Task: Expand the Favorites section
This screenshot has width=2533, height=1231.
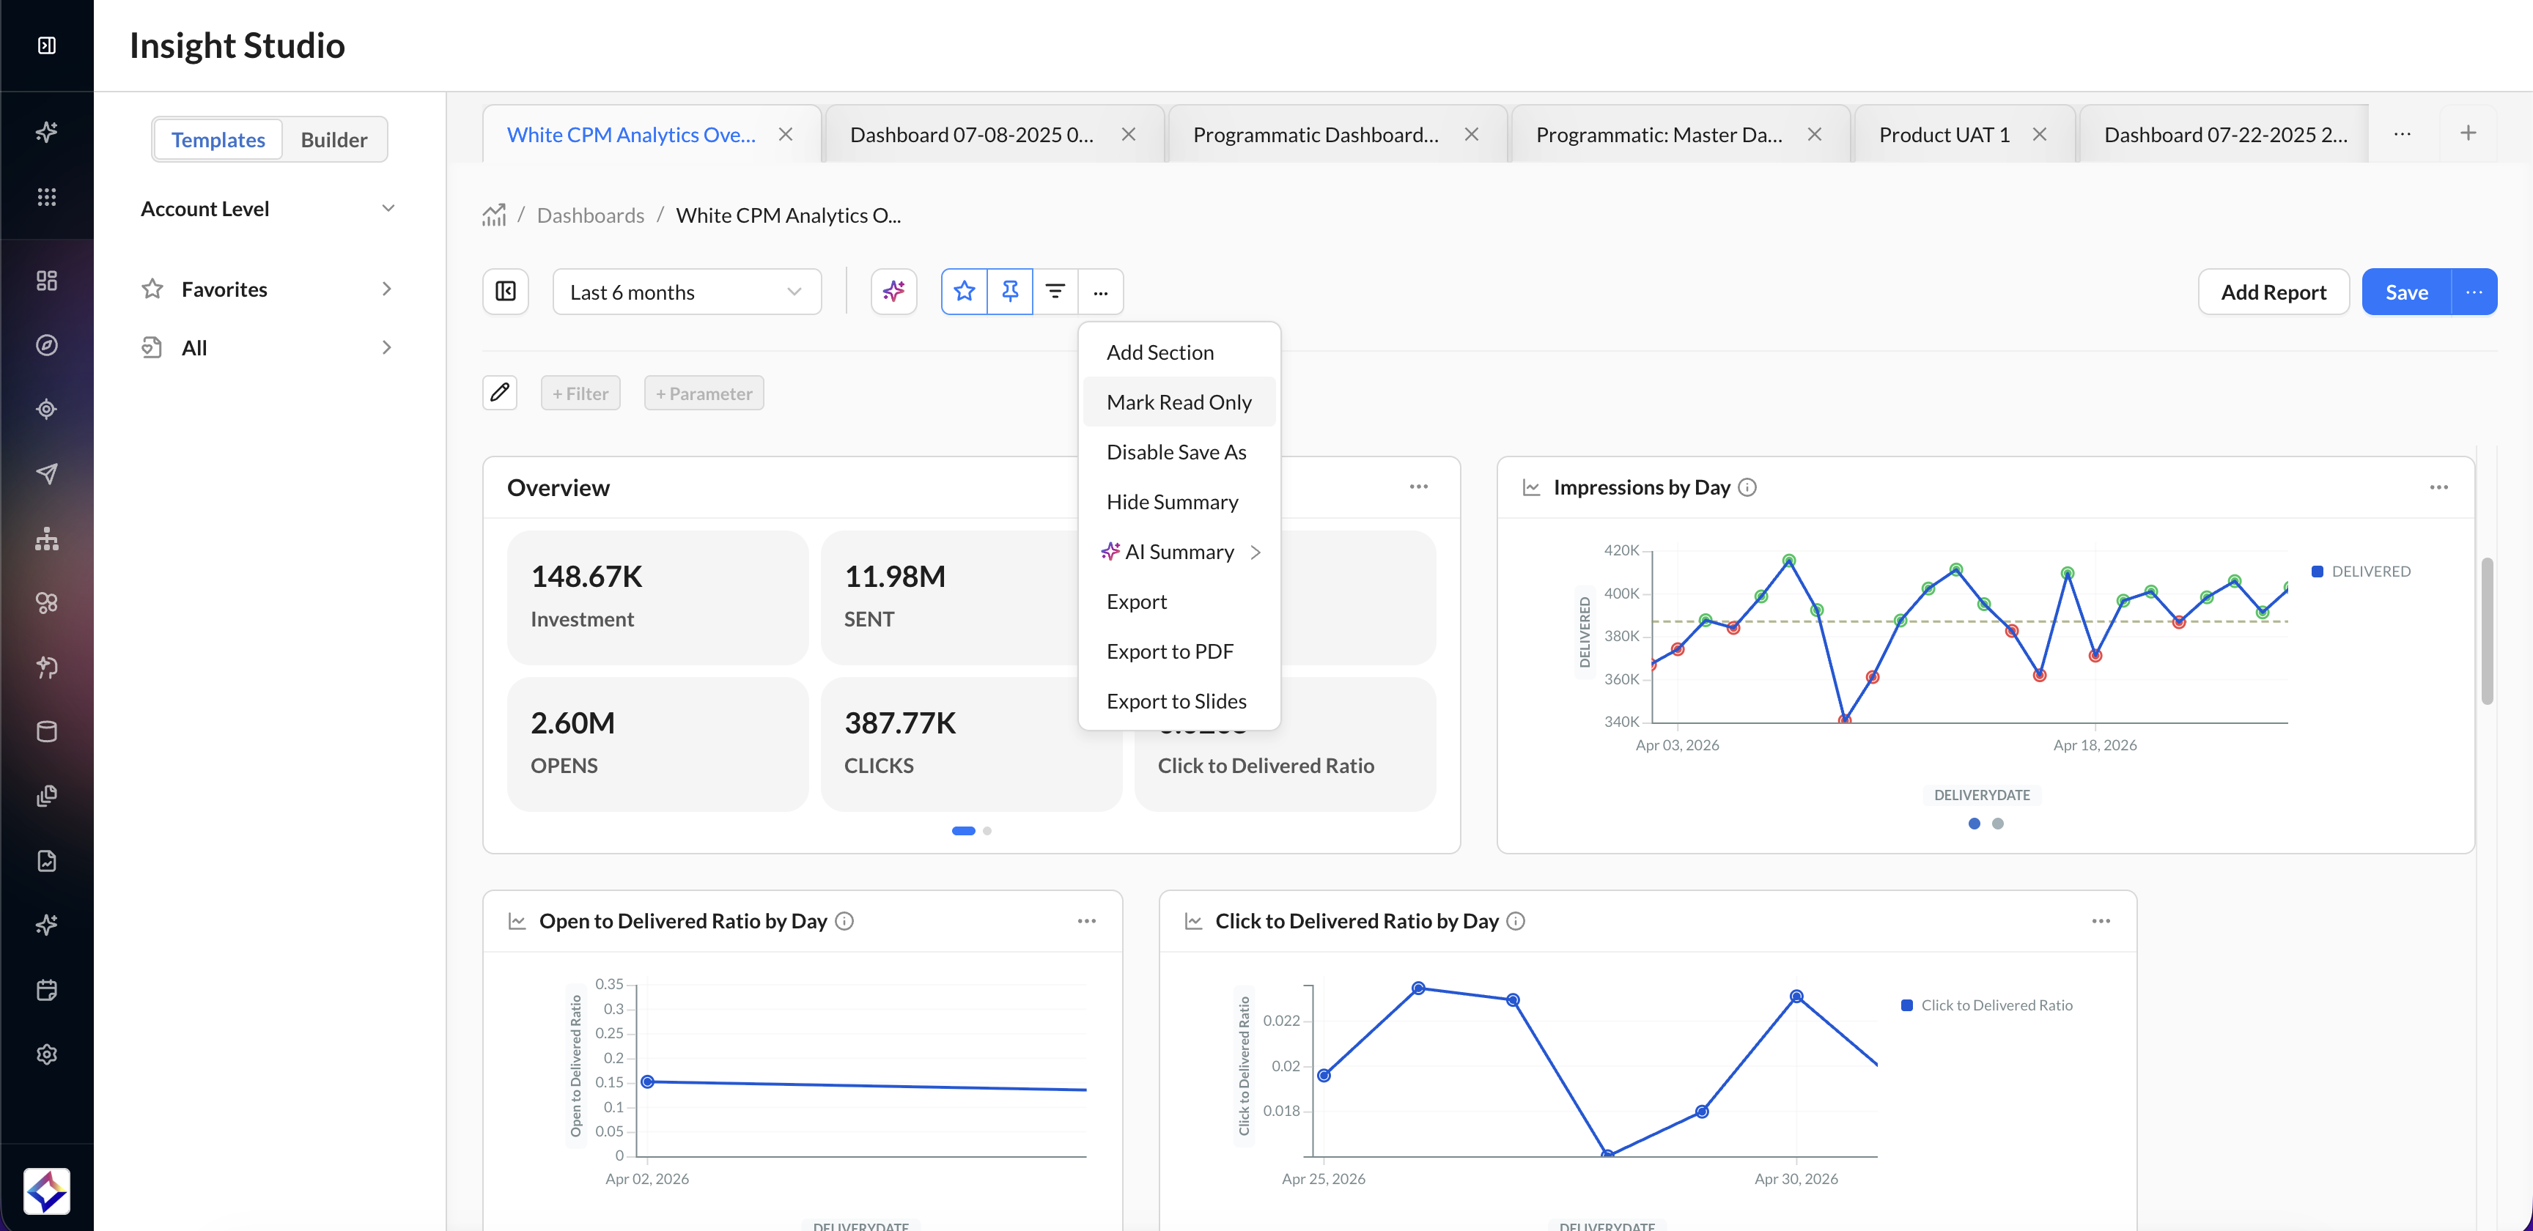Action: click(x=268, y=289)
